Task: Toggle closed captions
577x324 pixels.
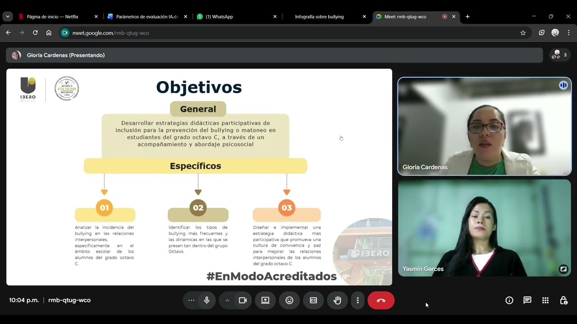Action: click(313, 300)
